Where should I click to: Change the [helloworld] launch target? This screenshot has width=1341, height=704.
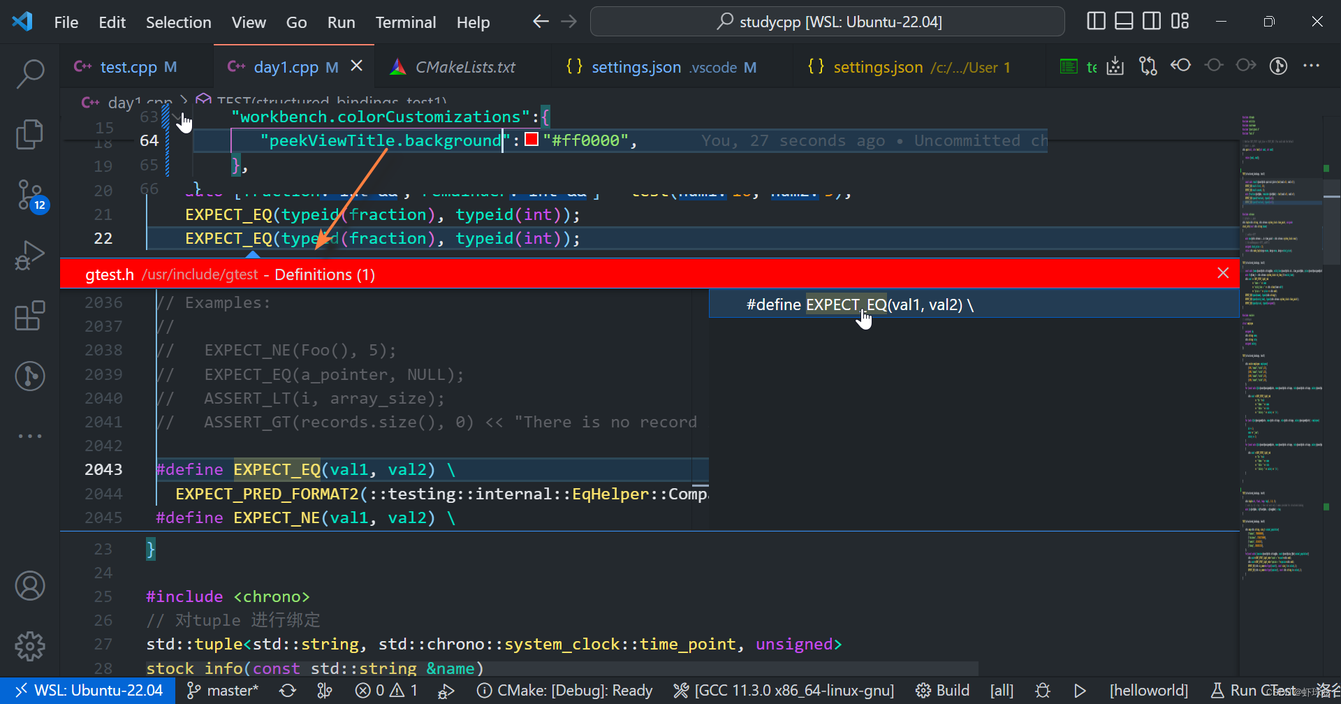1148,691
